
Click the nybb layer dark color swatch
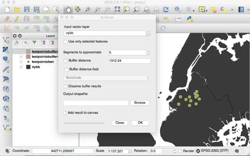coord(28,67)
